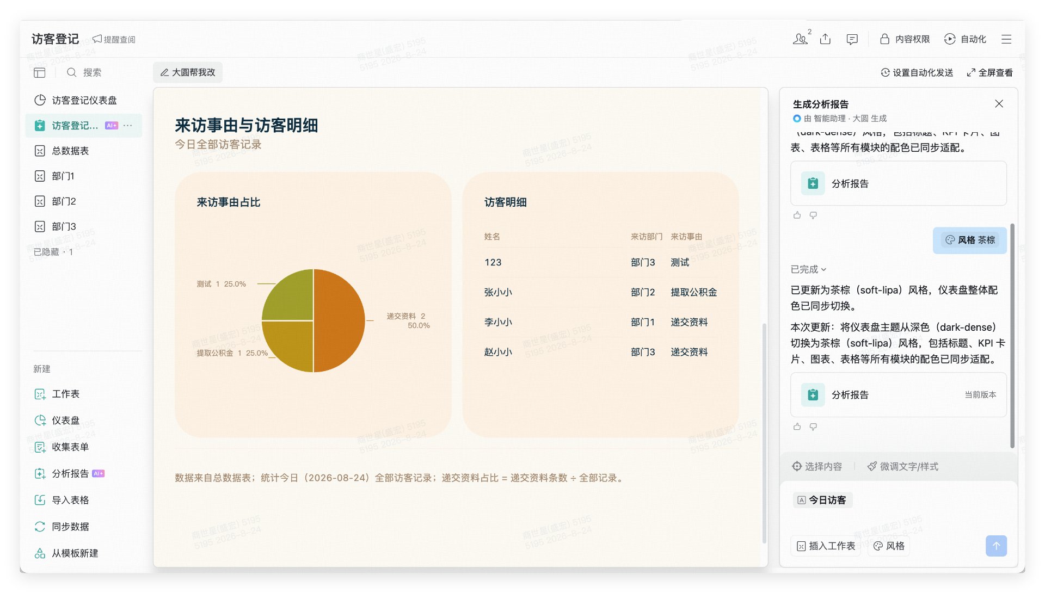The height and width of the screenshot is (593, 1045).
Task: Open the comments icon in header
Action: point(852,39)
